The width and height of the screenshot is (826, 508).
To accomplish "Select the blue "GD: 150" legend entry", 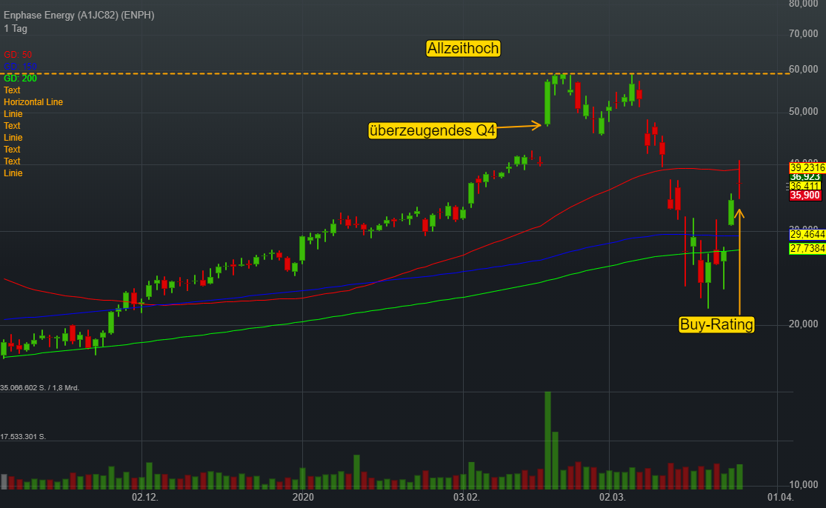I will point(20,67).
